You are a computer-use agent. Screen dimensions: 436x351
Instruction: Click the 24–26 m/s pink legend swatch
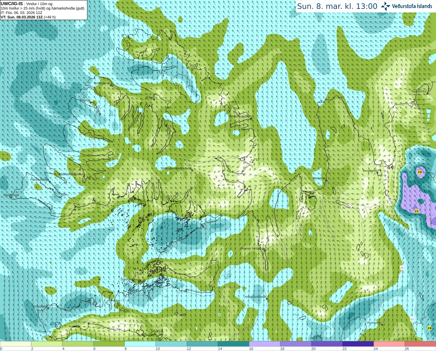(x=389, y=344)
